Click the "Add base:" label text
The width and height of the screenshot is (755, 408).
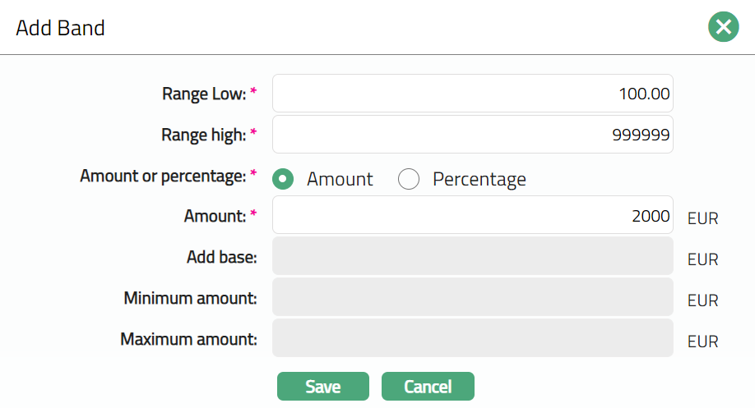[x=222, y=257]
